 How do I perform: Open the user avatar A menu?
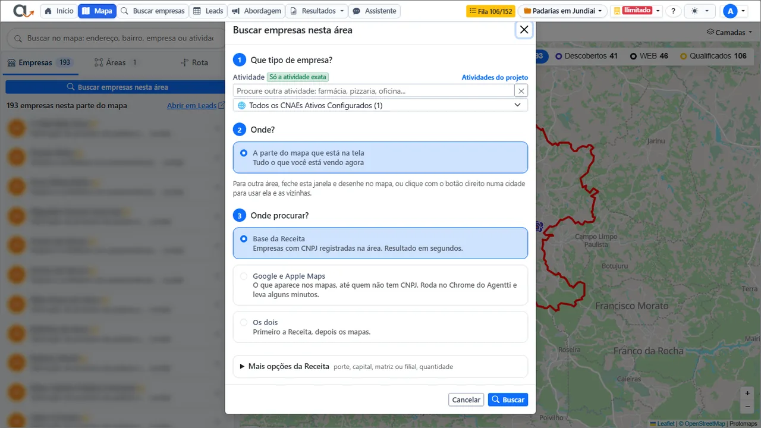point(735,11)
